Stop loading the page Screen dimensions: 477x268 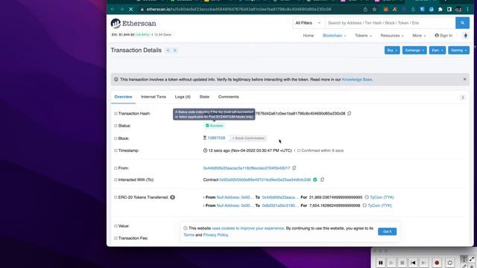pyautogui.click(x=131, y=10)
